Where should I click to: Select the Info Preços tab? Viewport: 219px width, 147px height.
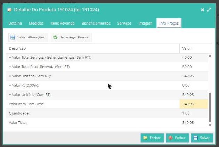click(169, 23)
